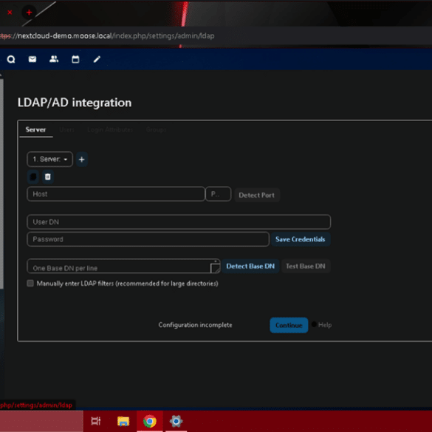The width and height of the screenshot is (432, 432).
Task: Open the Contacts app icon
Action: [x=54, y=59]
